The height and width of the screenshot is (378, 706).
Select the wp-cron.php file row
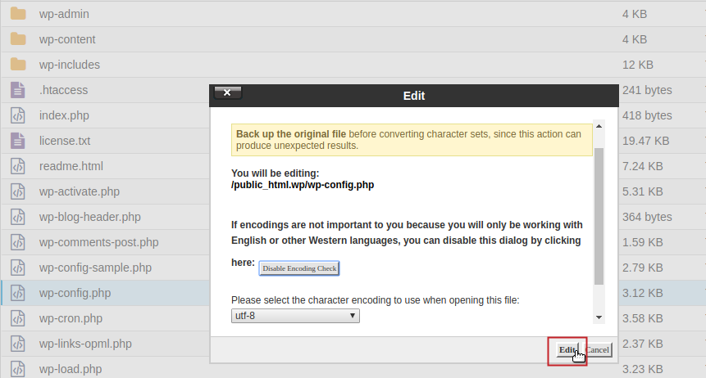[x=71, y=318]
